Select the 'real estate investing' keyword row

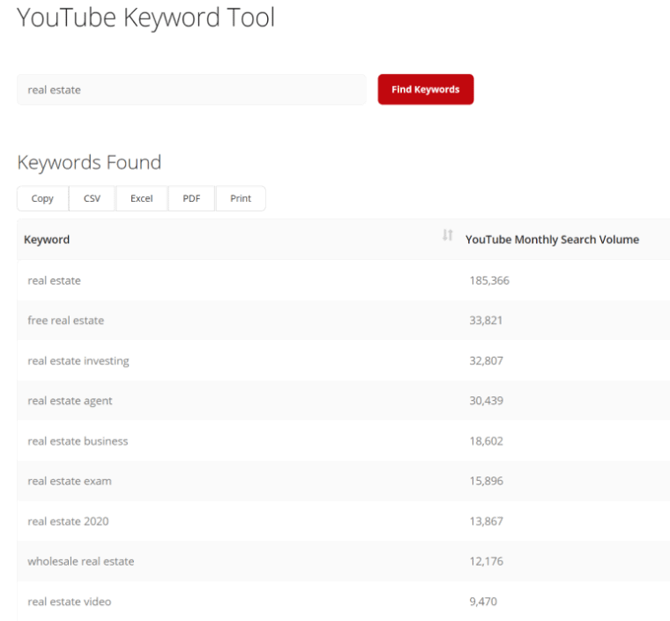(78, 361)
